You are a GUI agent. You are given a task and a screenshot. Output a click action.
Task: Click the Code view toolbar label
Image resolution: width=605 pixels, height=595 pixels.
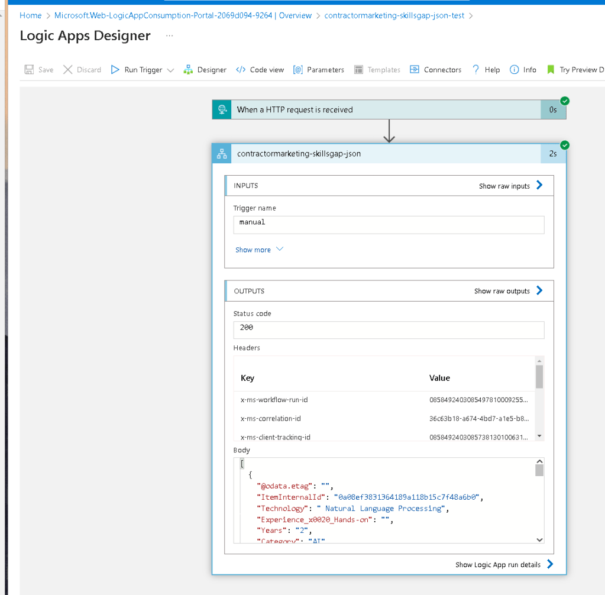[x=267, y=70]
